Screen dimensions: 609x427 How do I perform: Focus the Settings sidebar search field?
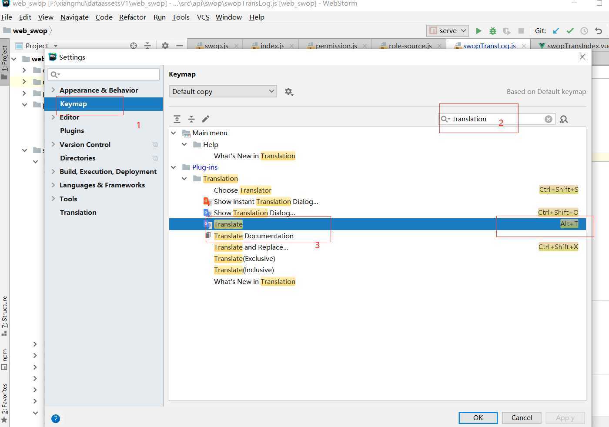[x=104, y=74]
